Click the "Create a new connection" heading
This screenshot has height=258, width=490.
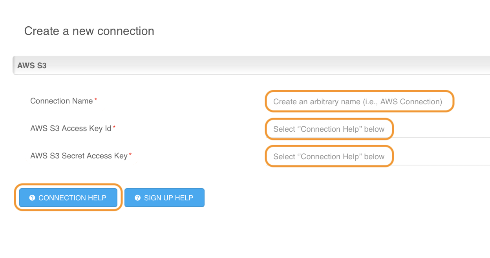(89, 31)
